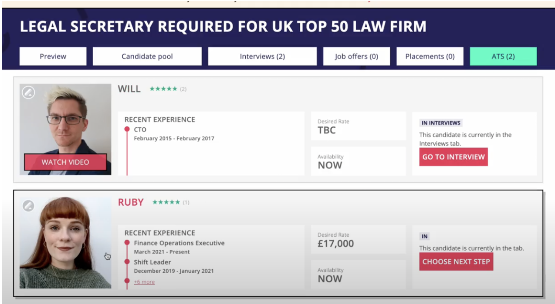Select the ATS (2) tab

point(503,56)
